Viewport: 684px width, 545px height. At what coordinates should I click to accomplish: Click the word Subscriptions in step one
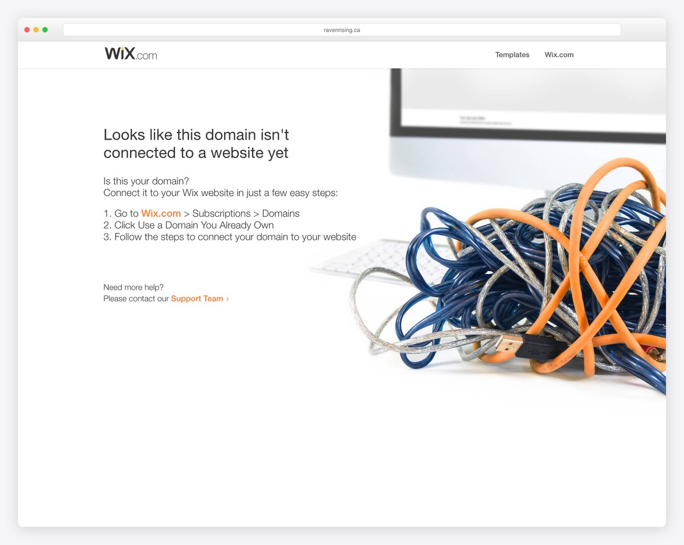click(x=221, y=214)
